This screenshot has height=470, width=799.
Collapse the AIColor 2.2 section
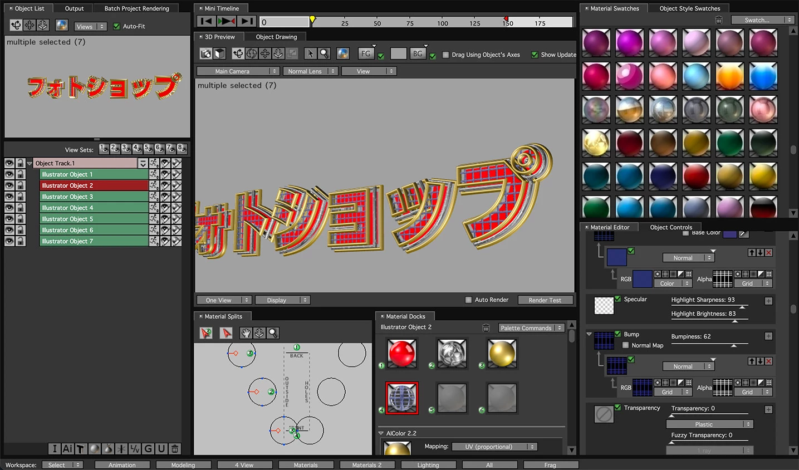pos(381,433)
